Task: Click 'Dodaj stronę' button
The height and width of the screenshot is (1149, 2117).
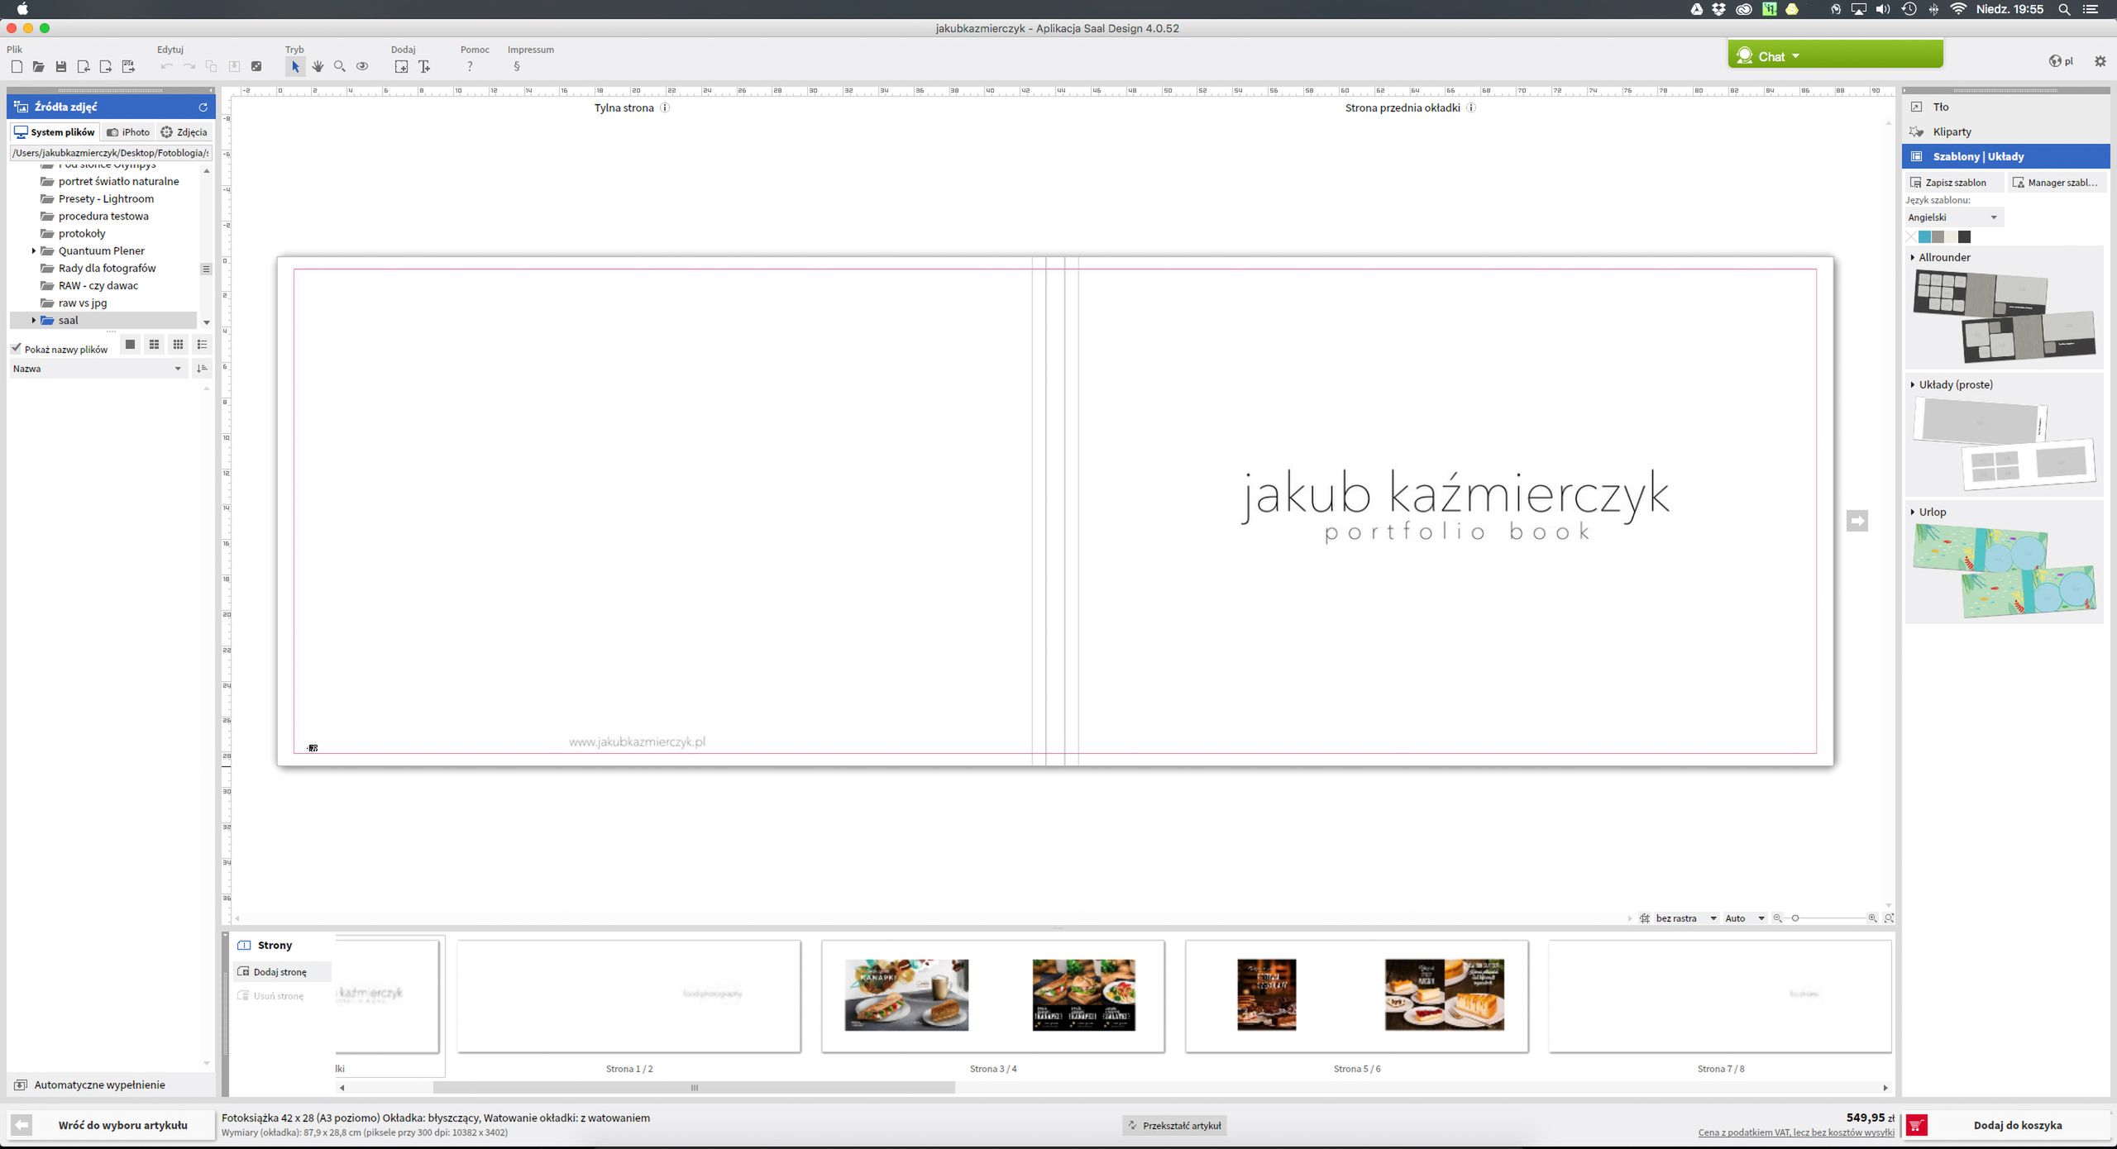Action: (282, 972)
